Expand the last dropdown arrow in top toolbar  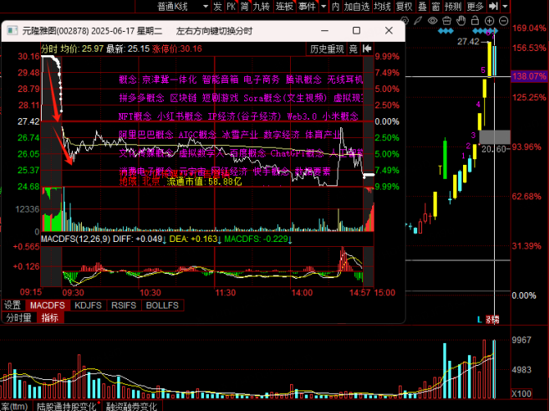[505, 7]
